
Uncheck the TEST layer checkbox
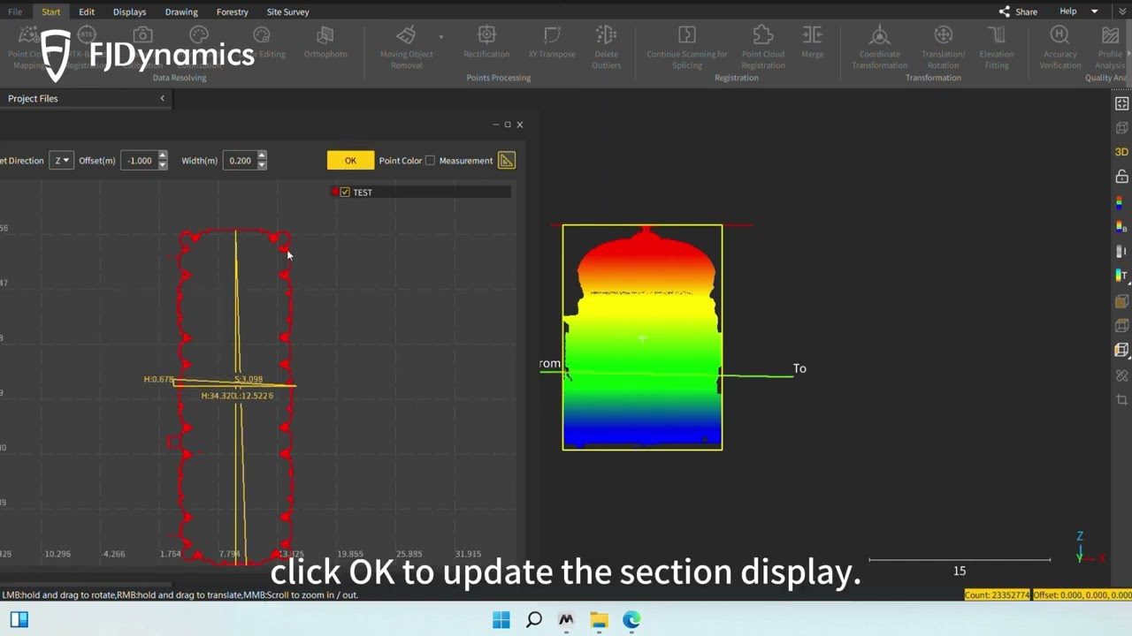[345, 192]
